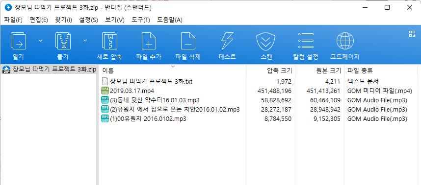Minimize the Bandizip window
The width and height of the screenshot is (421, 185).
(365, 7)
